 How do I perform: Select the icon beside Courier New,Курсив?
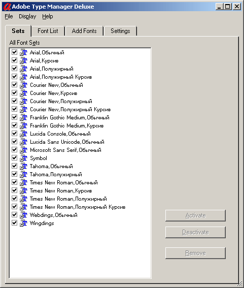click(x=23, y=93)
